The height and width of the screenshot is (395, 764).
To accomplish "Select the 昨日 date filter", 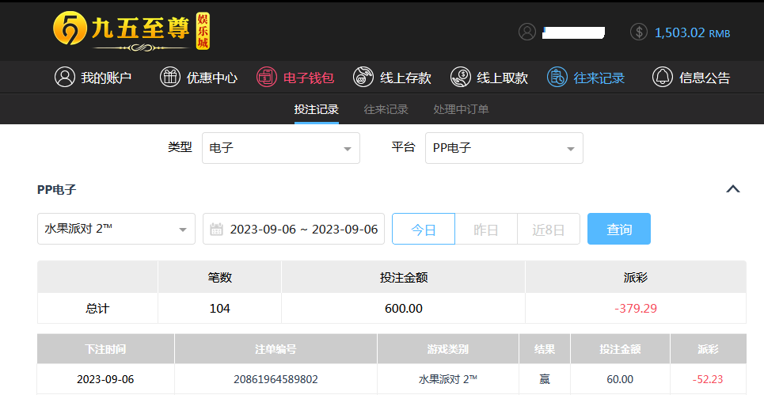I will coord(486,229).
